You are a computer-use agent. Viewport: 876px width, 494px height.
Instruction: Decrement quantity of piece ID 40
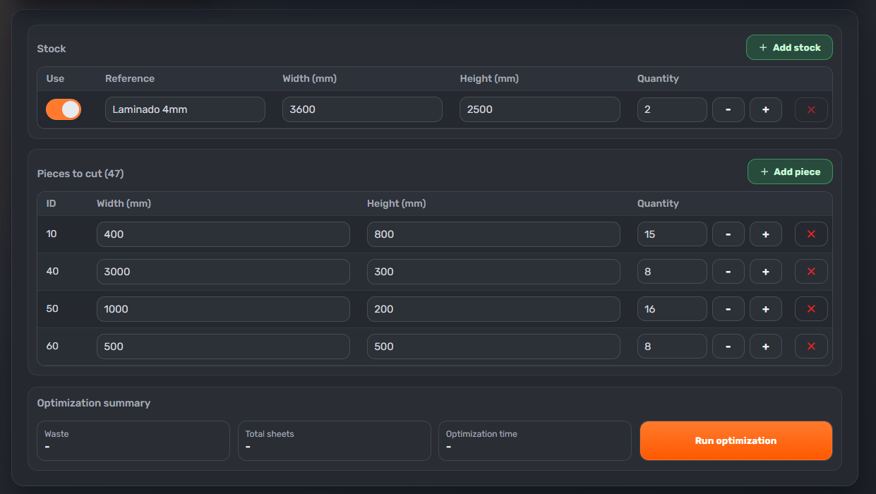point(728,271)
